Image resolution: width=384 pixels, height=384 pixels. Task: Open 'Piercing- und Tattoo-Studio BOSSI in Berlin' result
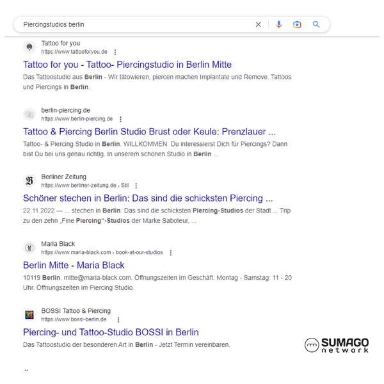(x=111, y=332)
